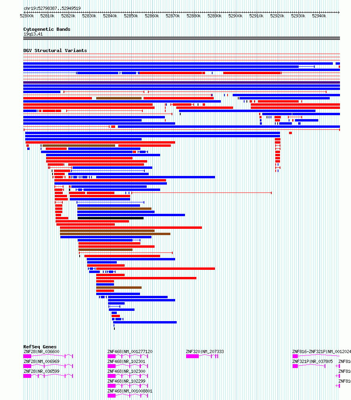Select the 52820k position on the ruler
The image size is (351, 400).
click(x=68, y=16)
